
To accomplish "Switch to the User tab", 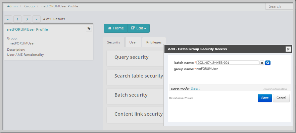I will click(x=133, y=42).
